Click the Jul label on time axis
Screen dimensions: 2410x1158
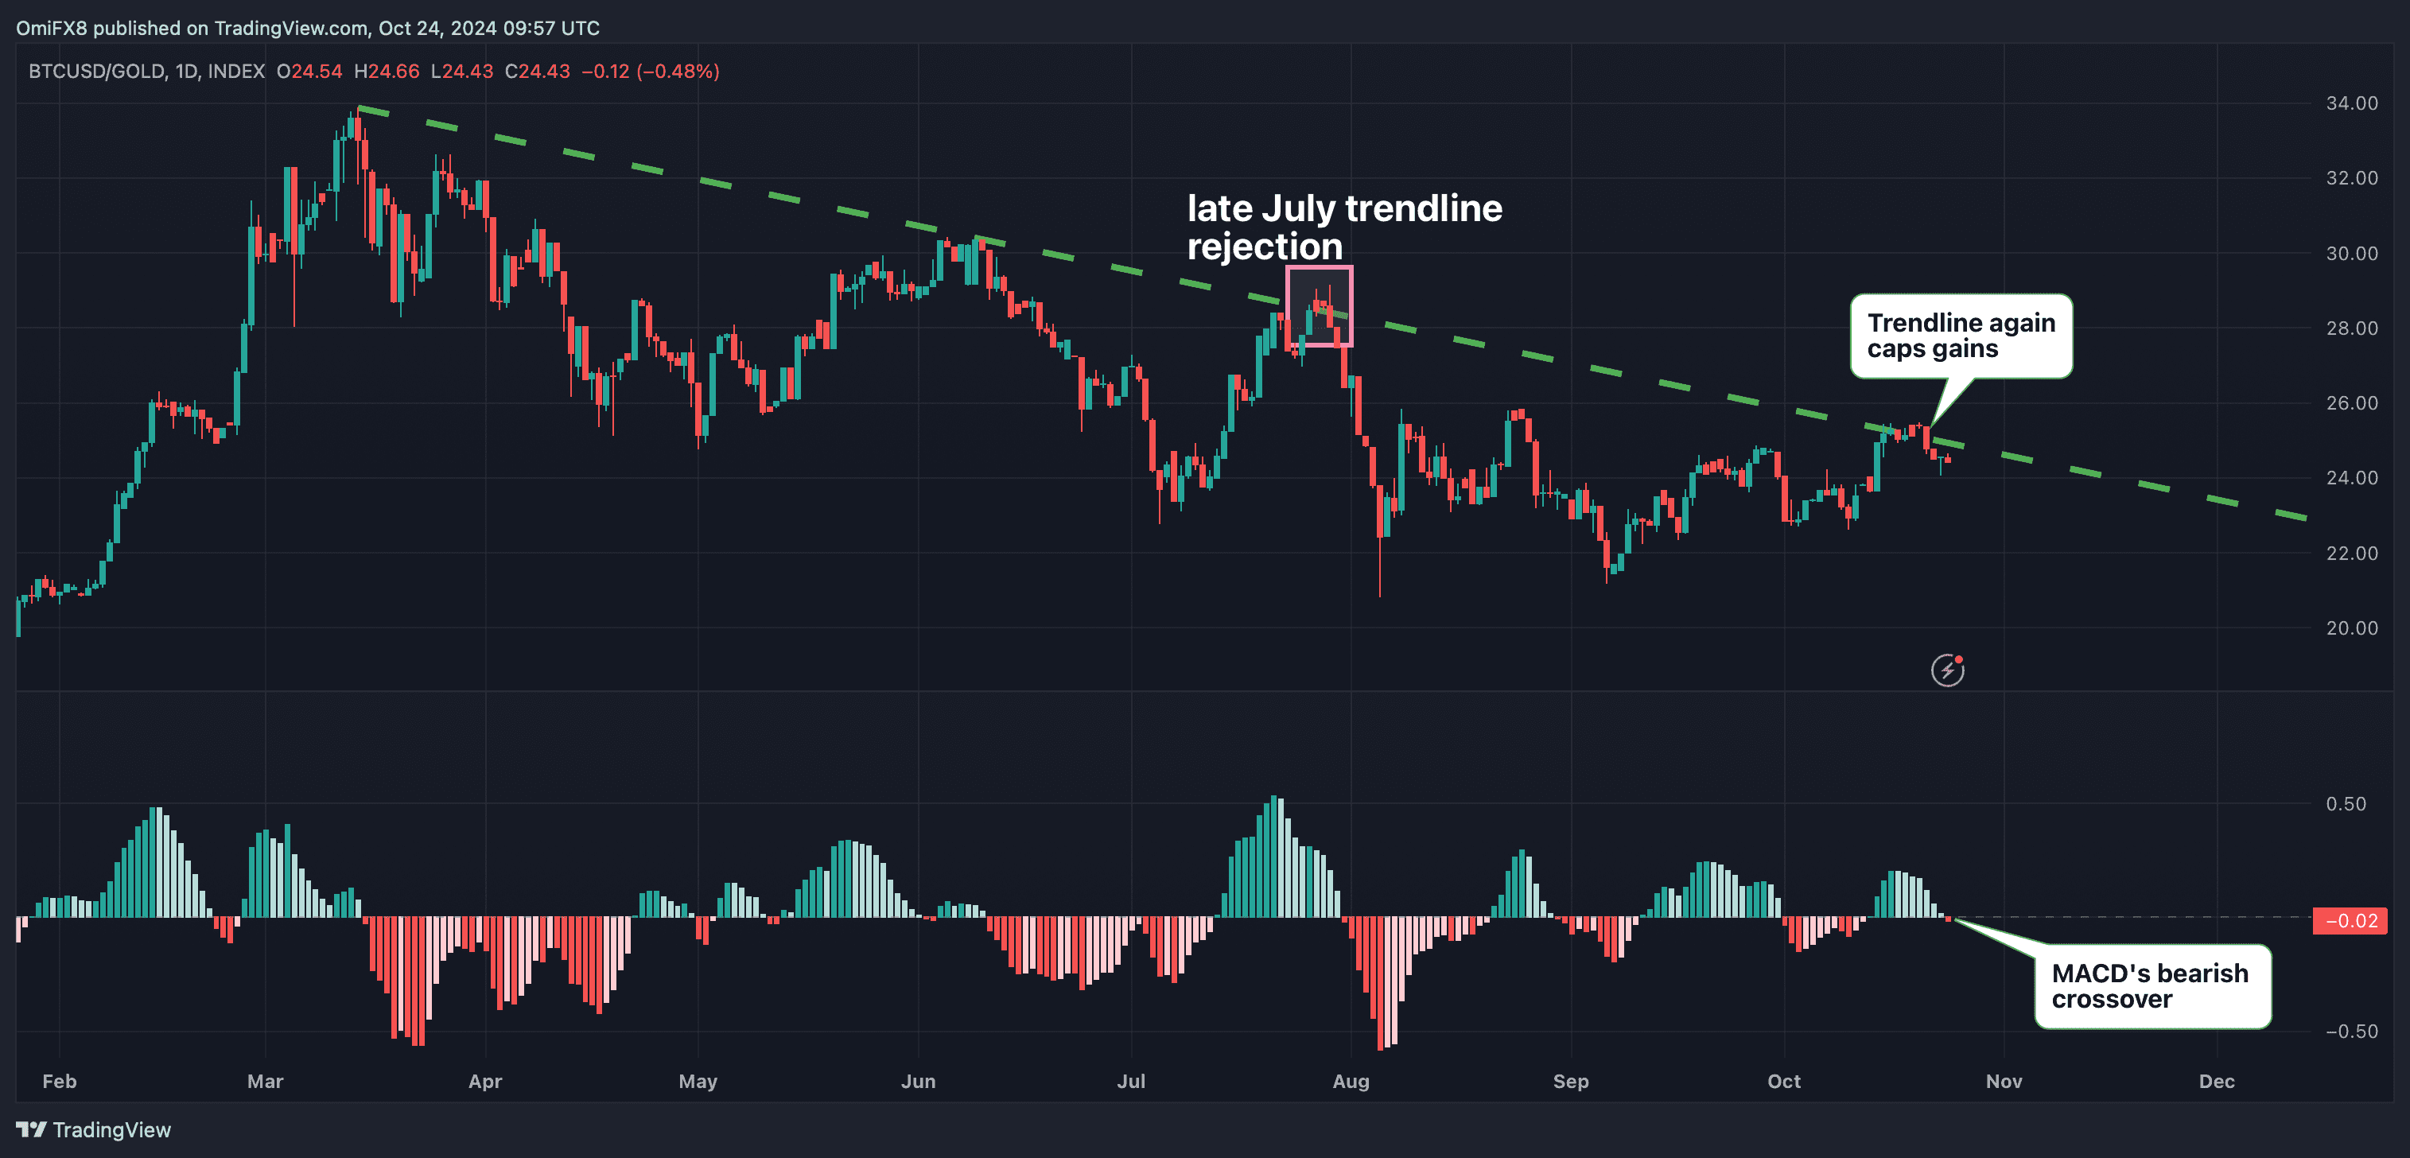click(1131, 1082)
